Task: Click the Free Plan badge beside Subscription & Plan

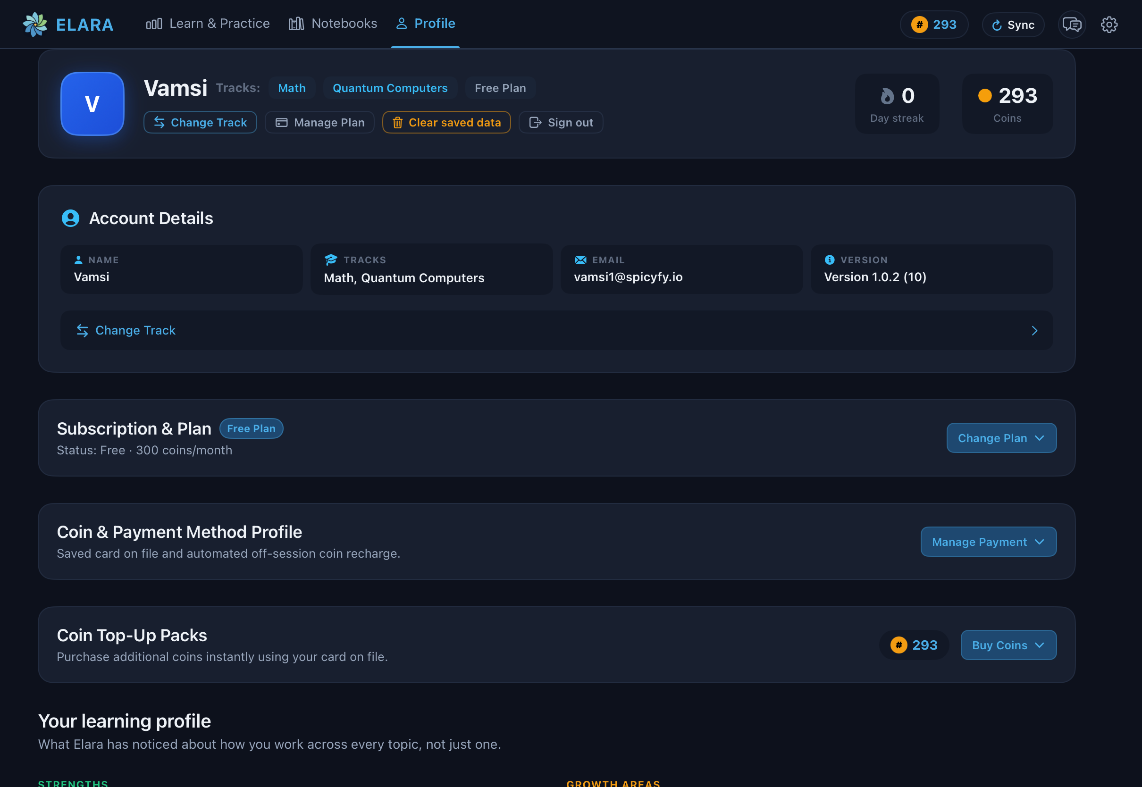Action: pos(252,428)
